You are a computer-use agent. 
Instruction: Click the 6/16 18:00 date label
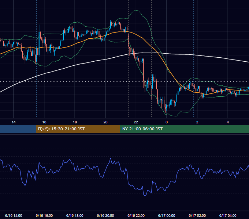point(75,215)
